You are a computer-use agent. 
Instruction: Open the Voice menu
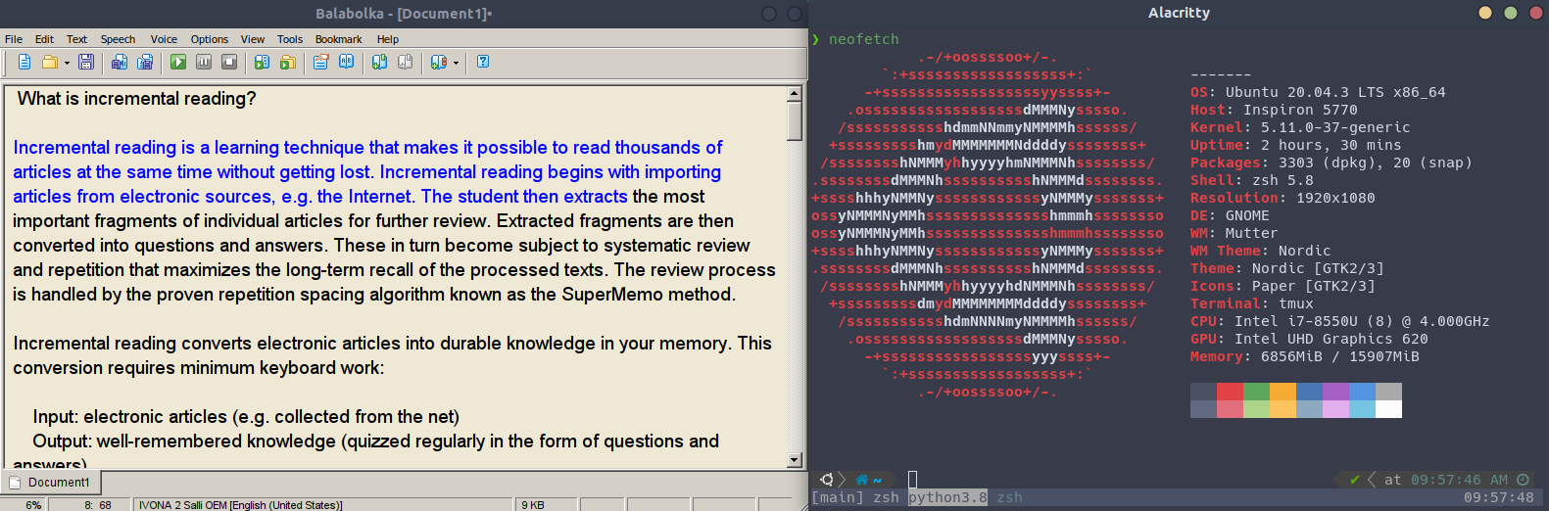(164, 39)
